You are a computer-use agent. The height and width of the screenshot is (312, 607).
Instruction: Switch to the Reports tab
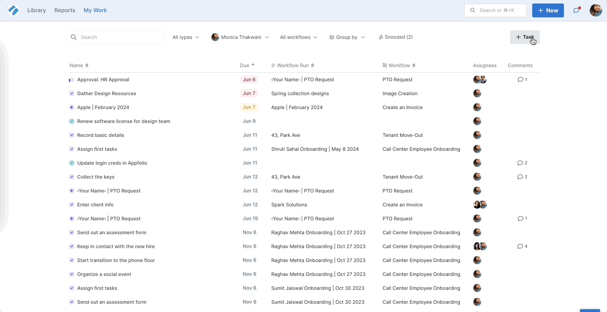click(x=65, y=10)
